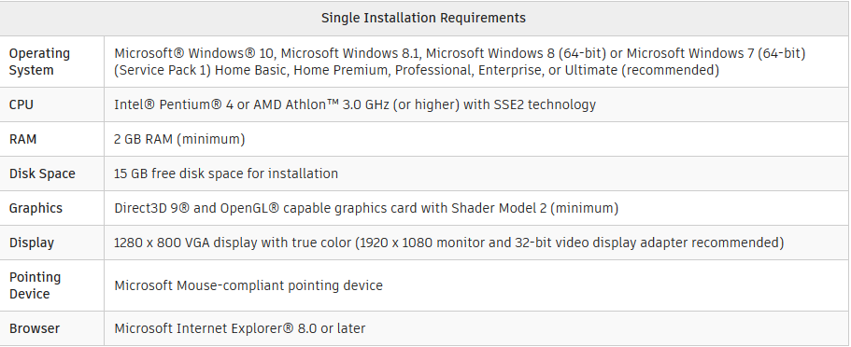
Task: Click the 15 GB free disk space text
Action: 226,173
